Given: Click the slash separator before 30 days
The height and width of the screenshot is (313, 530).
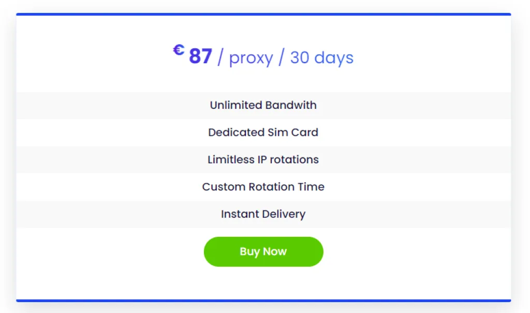Looking at the screenshot, I should coord(281,58).
